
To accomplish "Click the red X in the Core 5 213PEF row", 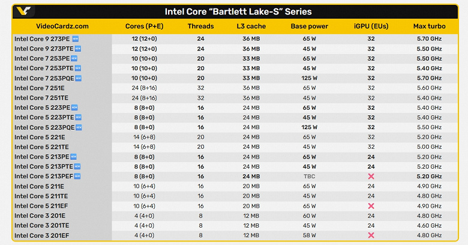I will [x=371, y=177].
